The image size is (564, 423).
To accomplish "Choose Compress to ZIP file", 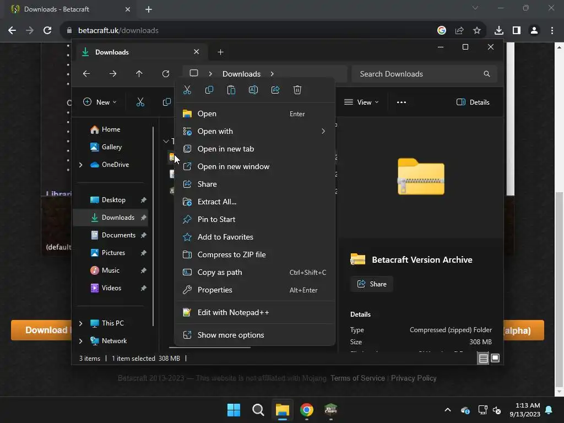I will coord(254,254).
